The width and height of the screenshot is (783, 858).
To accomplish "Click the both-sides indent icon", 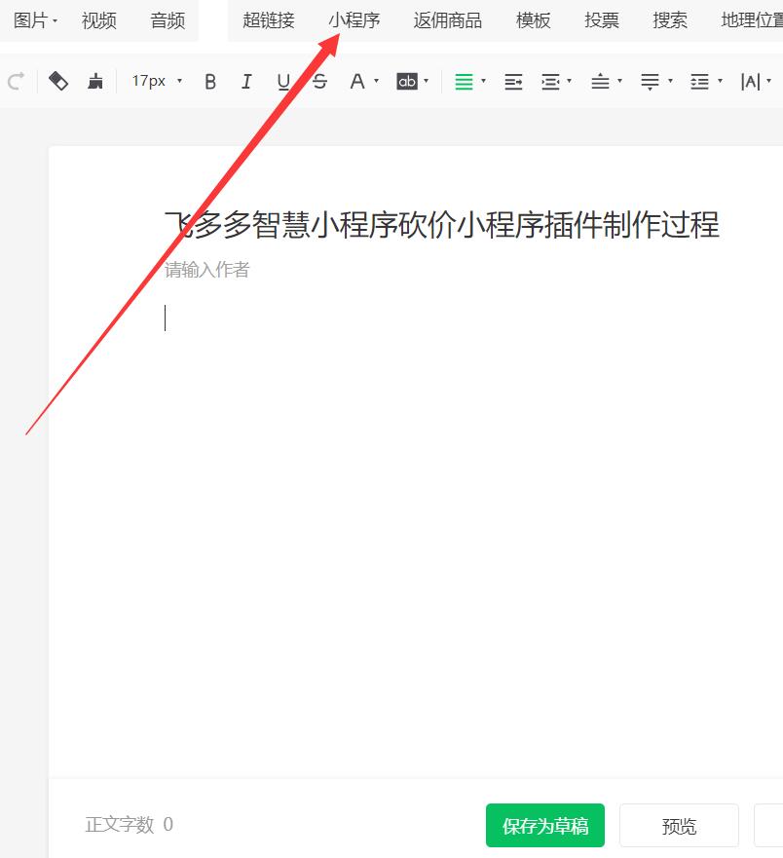I will [x=551, y=82].
